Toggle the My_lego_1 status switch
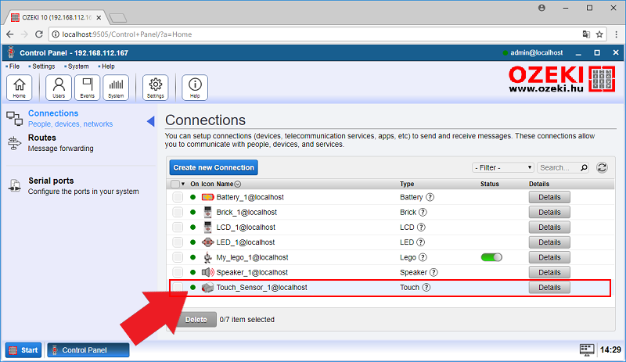626x362 pixels. pos(491,257)
